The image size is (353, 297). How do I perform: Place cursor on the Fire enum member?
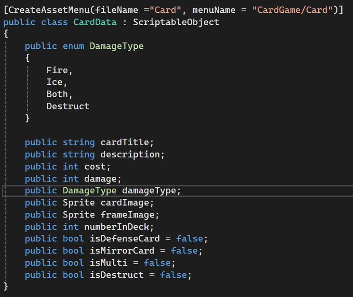tap(57, 70)
